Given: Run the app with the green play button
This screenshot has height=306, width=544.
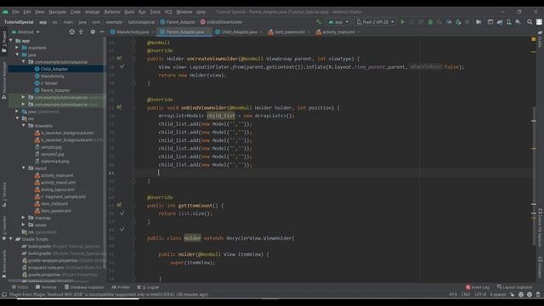Looking at the screenshot, I should [x=402, y=22].
